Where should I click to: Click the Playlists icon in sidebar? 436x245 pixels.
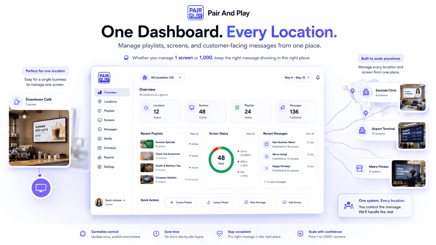[x=100, y=111]
